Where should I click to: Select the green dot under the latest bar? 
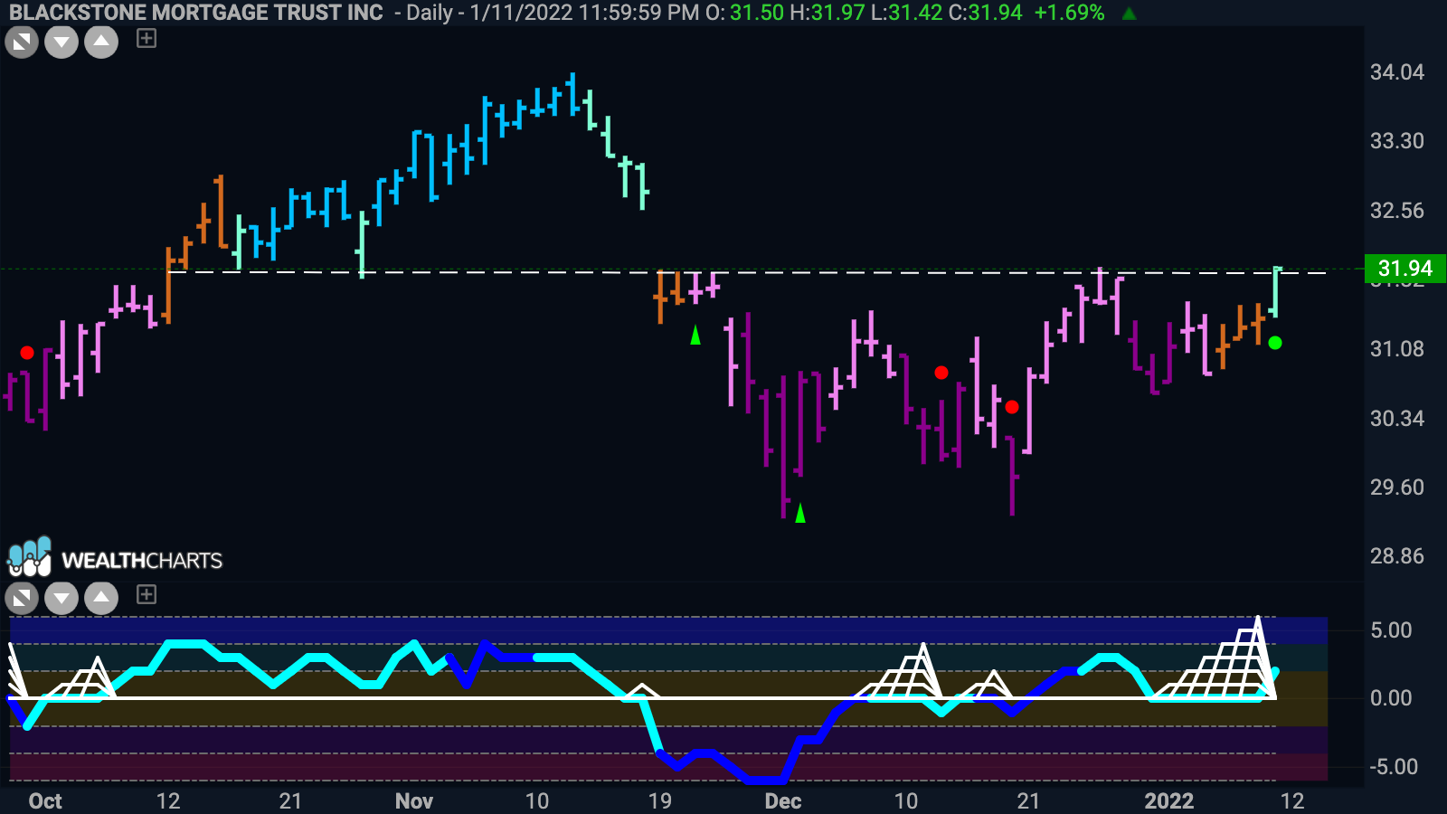1275,343
